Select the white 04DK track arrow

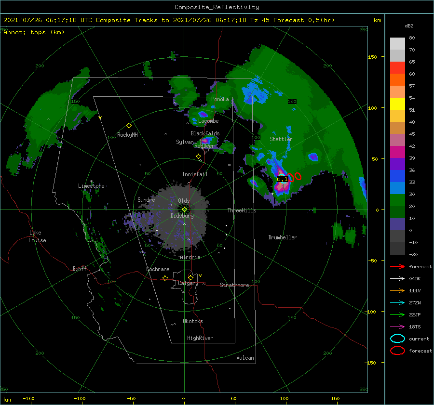397,278
